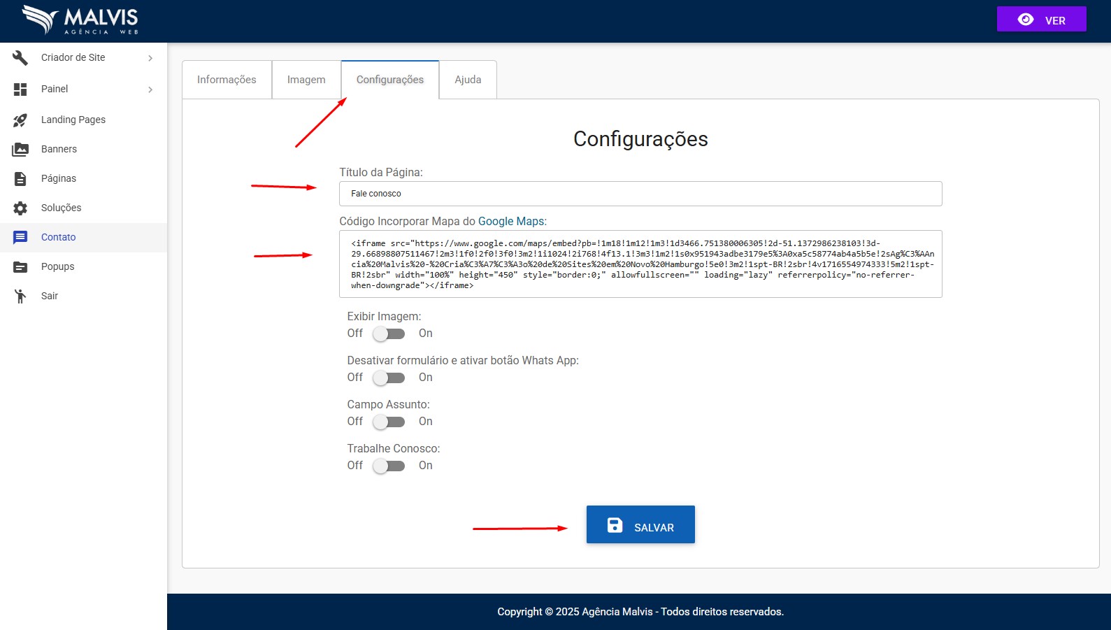Image resolution: width=1111 pixels, height=630 pixels.
Task: Enable the Exibir Imagem toggle
Action: [x=389, y=334]
